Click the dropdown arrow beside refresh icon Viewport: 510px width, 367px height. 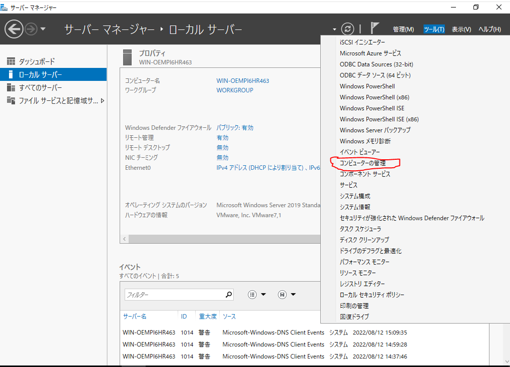pyautogui.click(x=334, y=29)
